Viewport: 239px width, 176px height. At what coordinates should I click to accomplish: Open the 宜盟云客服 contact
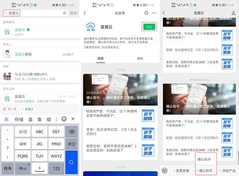[40, 54]
